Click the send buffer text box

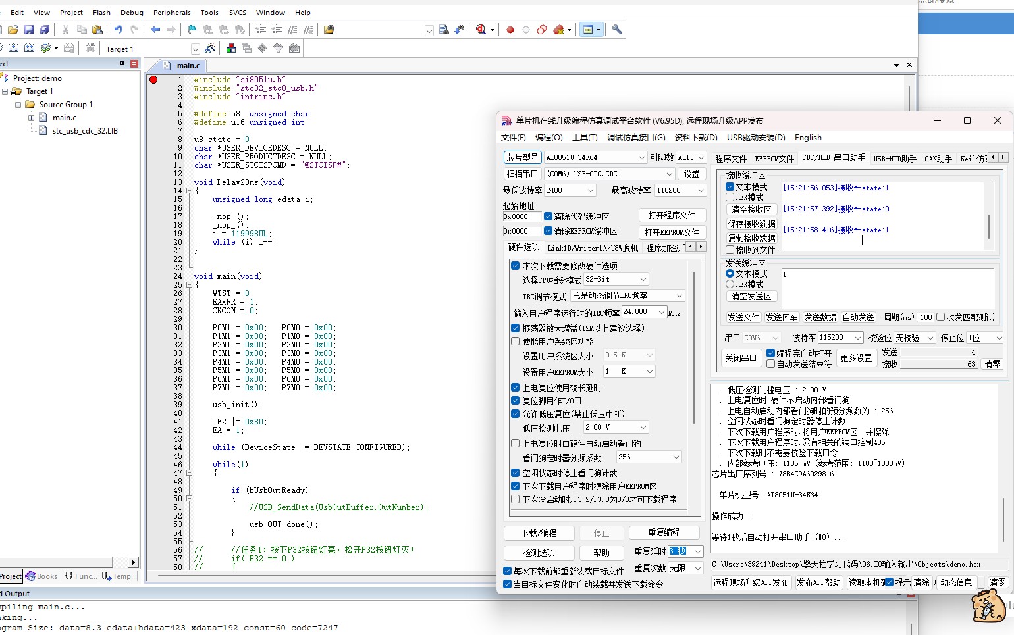(x=887, y=288)
